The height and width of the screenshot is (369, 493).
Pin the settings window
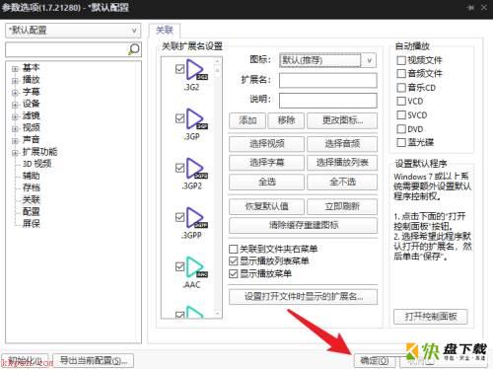[x=470, y=7]
